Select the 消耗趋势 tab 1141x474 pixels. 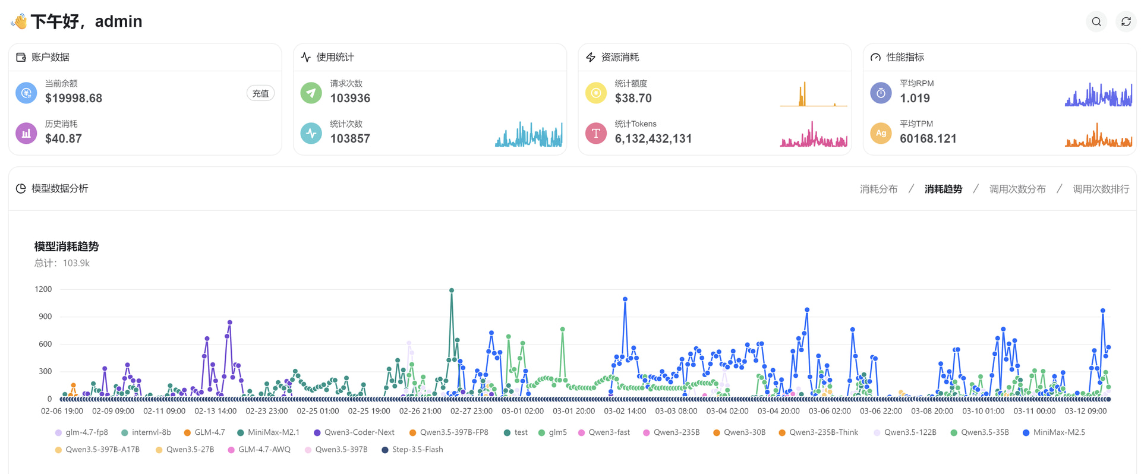(943, 189)
